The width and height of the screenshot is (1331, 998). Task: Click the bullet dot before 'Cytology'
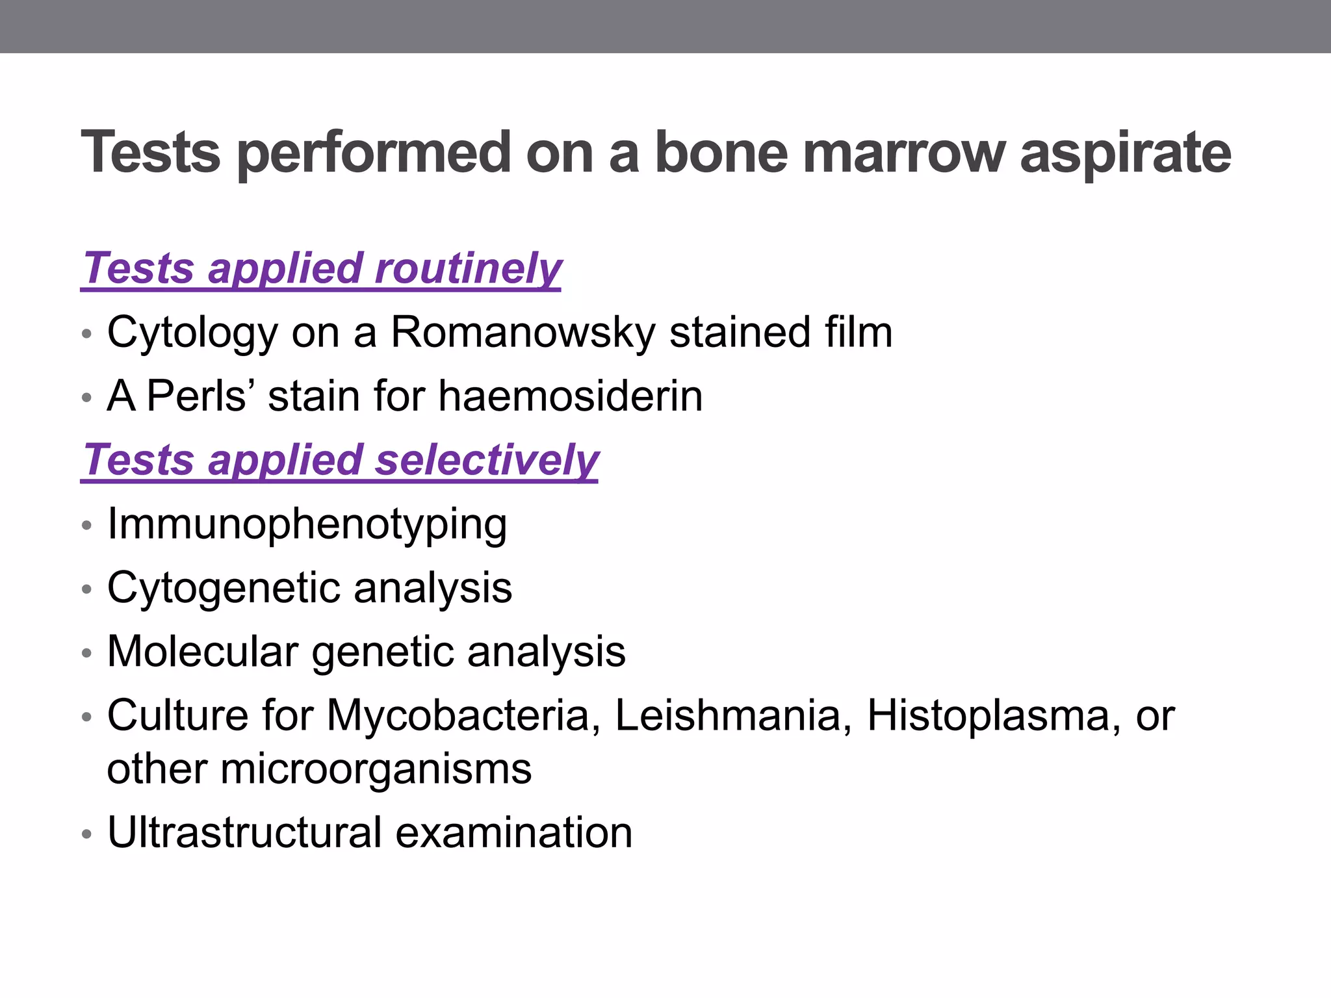point(86,334)
